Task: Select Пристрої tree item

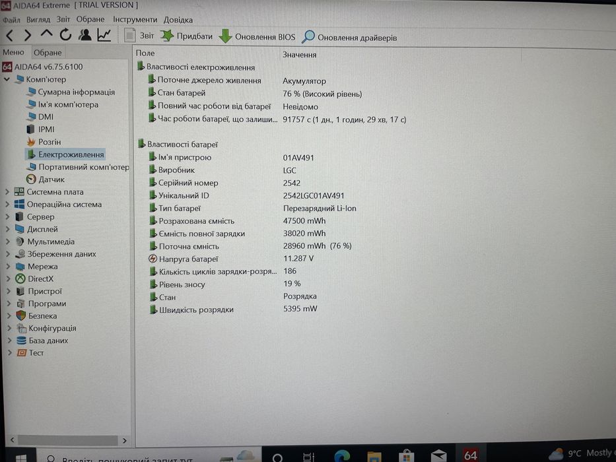Action: [x=40, y=291]
